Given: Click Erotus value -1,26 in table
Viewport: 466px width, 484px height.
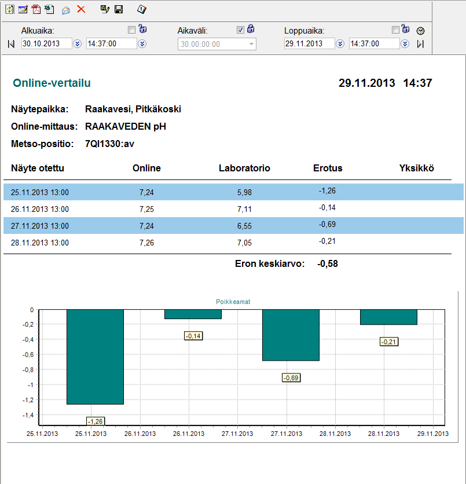Looking at the screenshot, I should (x=328, y=190).
